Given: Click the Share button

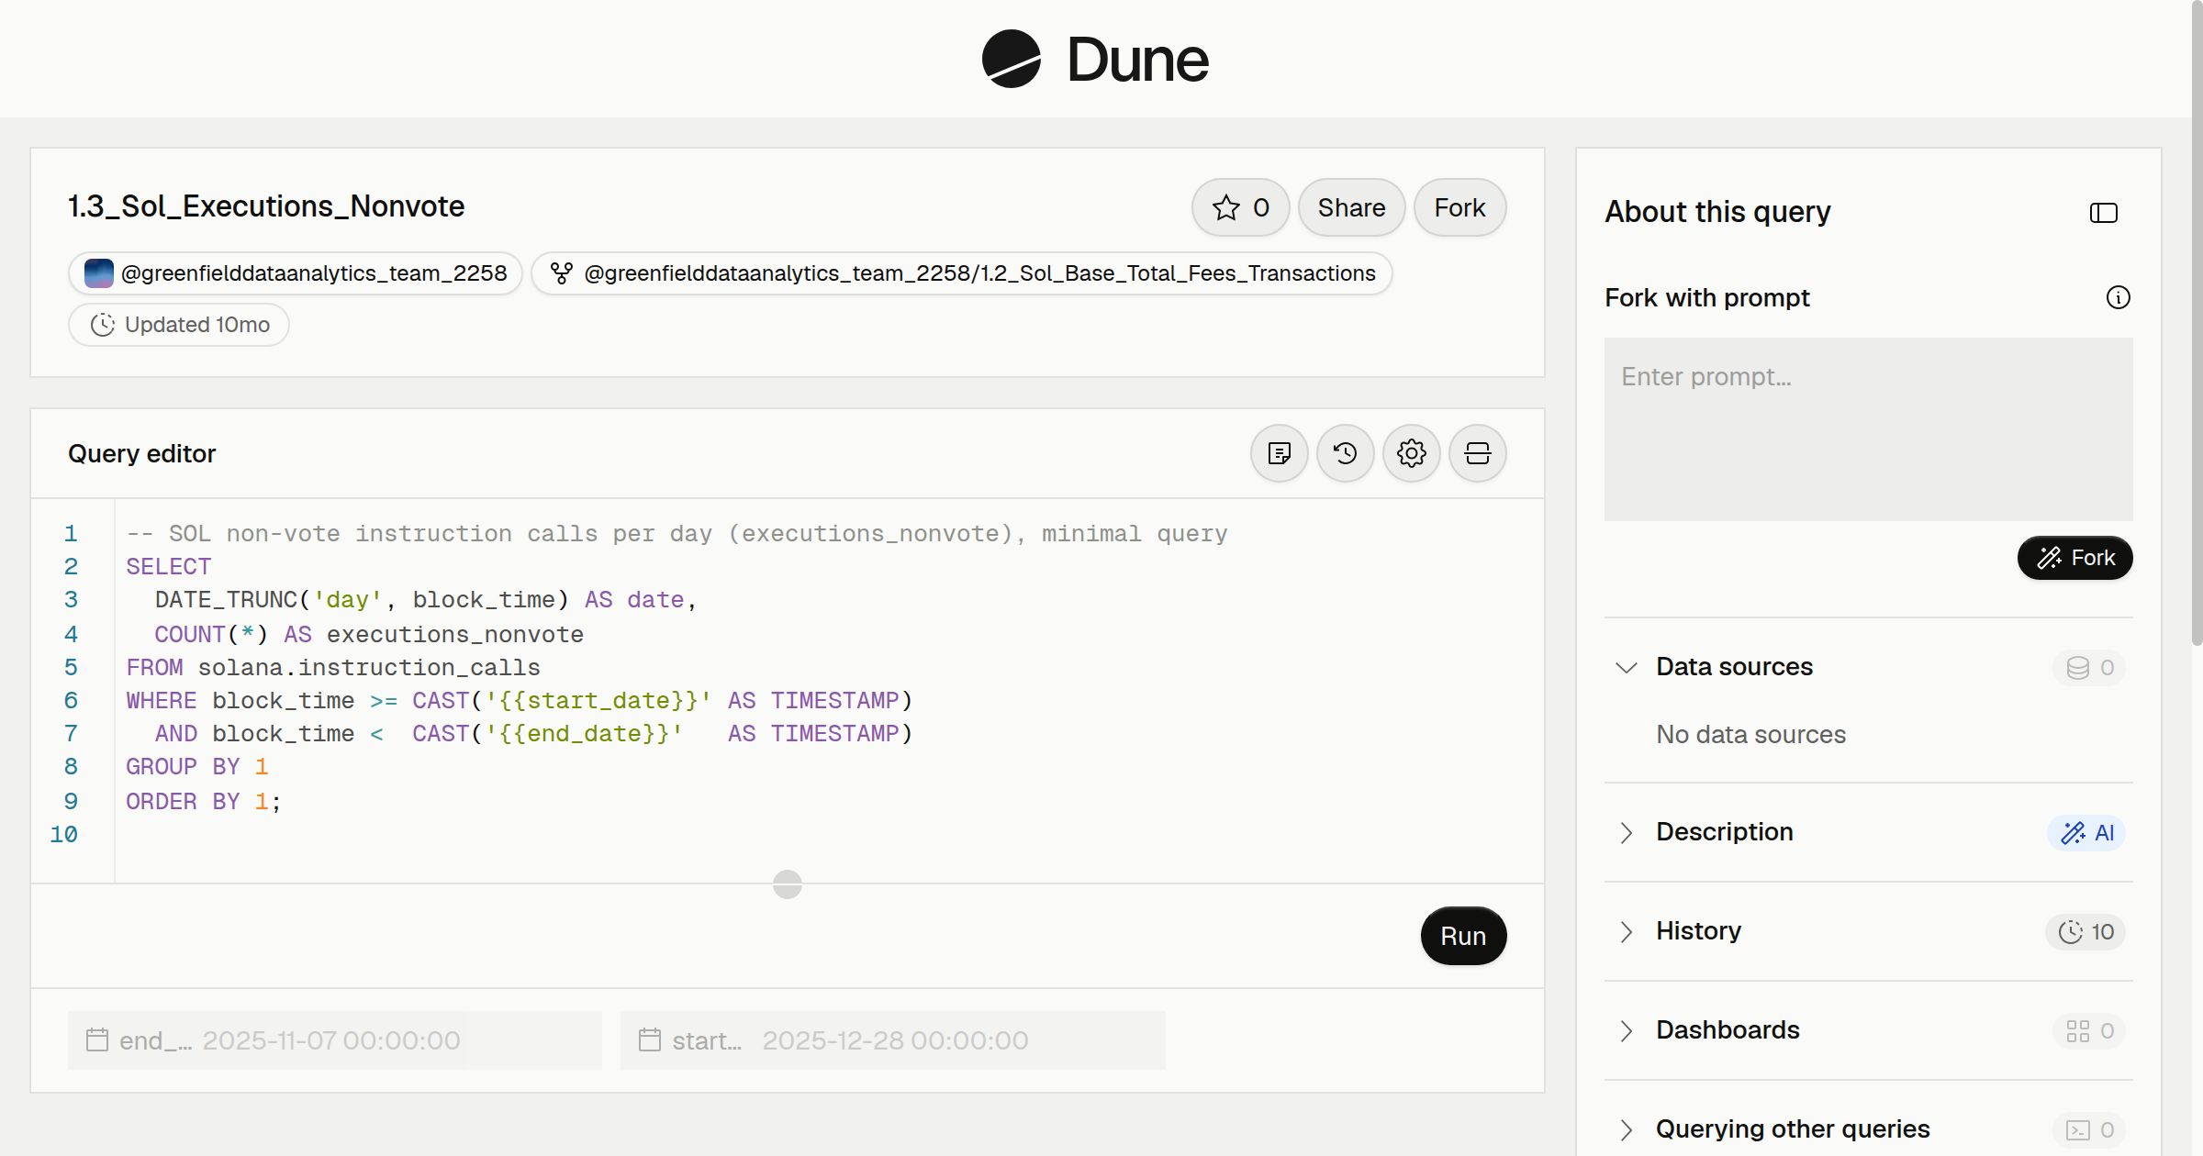Looking at the screenshot, I should (x=1351, y=207).
